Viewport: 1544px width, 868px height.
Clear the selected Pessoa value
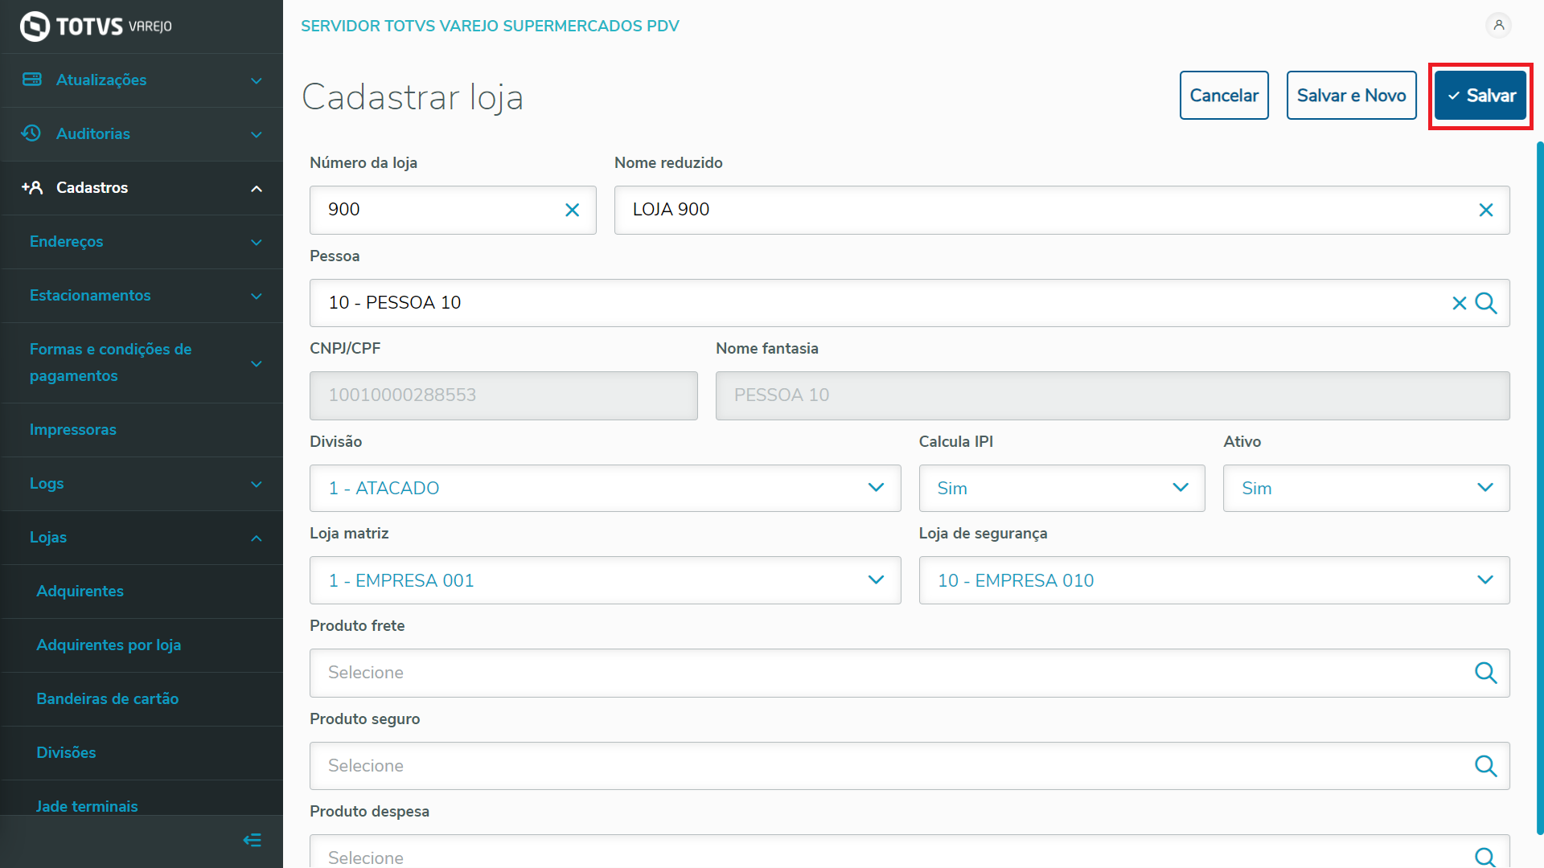click(1459, 303)
